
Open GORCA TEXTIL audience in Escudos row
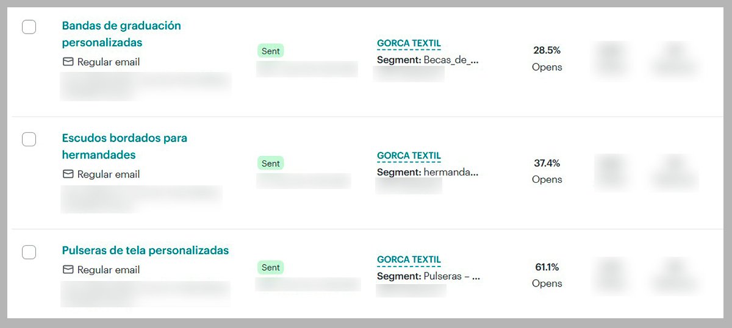(409, 155)
